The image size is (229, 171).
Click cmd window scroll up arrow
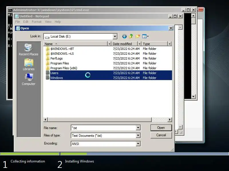point(194,16)
